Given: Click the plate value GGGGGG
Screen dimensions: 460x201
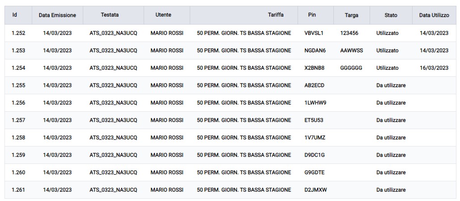Looking at the screenshot, I should tap(351, 68).
